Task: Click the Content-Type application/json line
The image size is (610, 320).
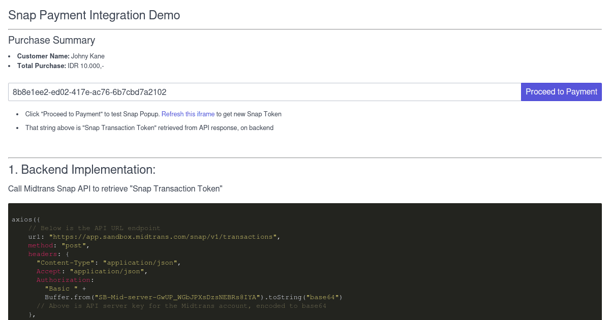Action: pyautogui.click(x=107, y=263)
